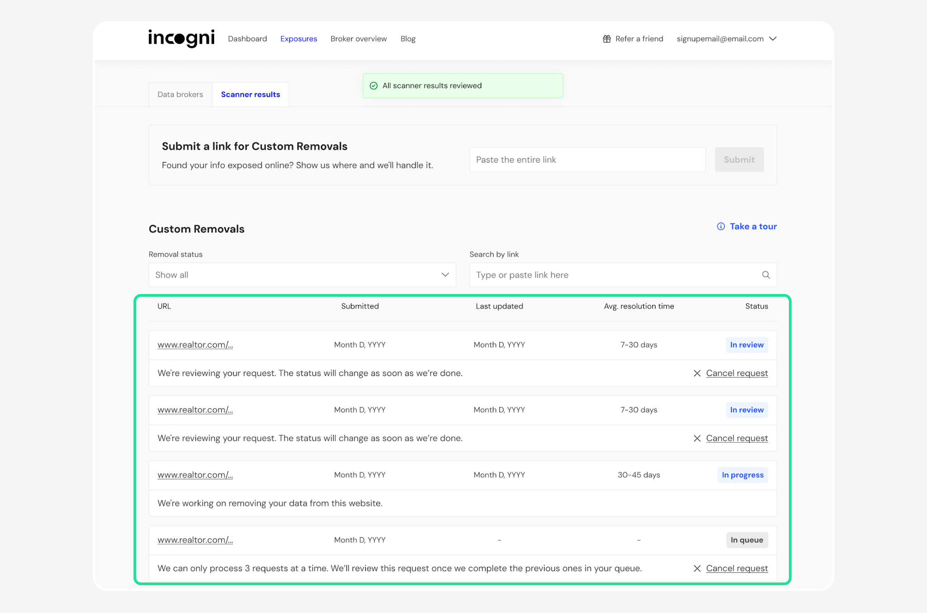Focus the Type or paste link here search field
The width and height of the screenshot is (927, 613).
pyautogui.click(x=623, y=275)
